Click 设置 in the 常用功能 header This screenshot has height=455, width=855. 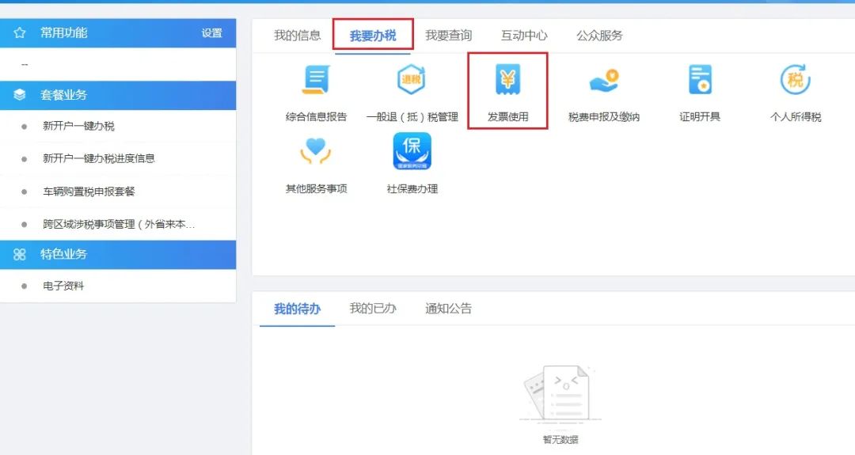coord(211,33)
